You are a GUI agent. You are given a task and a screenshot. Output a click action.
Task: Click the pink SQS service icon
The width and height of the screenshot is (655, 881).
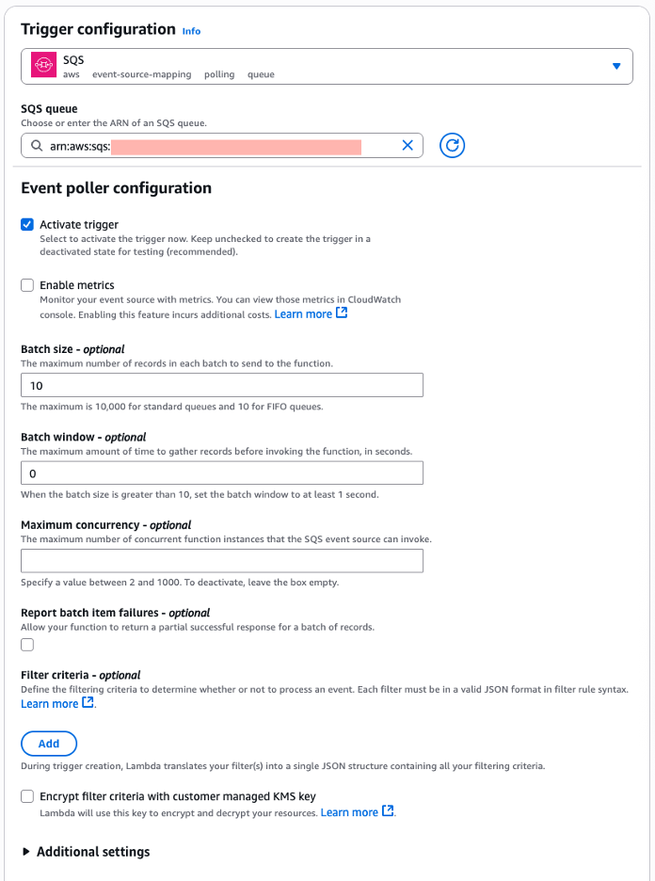(42, 65)
